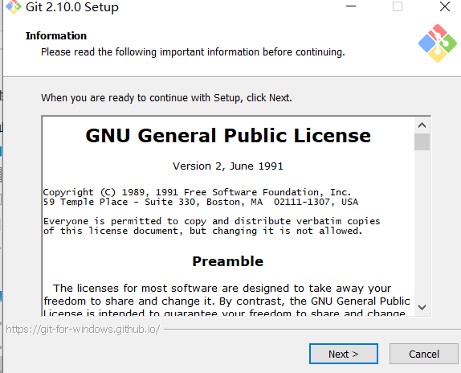Click the empty scrollbar track below thumb
Viewport: 461px width, 373px height.
(x=422, y=225)
